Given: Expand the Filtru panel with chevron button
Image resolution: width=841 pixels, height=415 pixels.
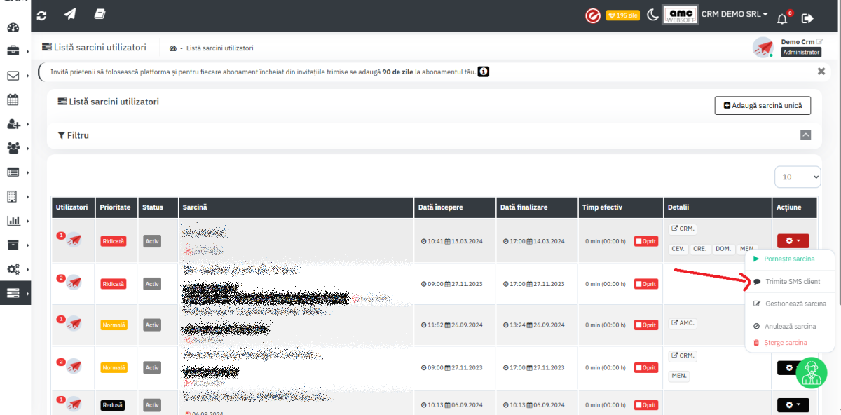Looking at the screenshot, I should tap(805, 135).
